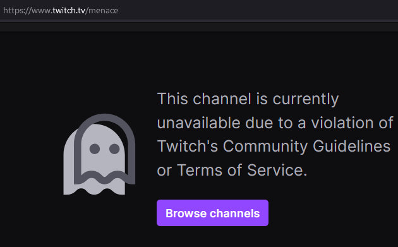Click the ghost's left eye dot

point(95,148)
